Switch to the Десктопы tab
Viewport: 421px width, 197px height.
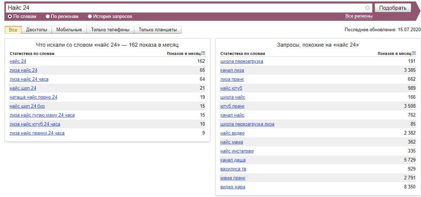[36, 30]
